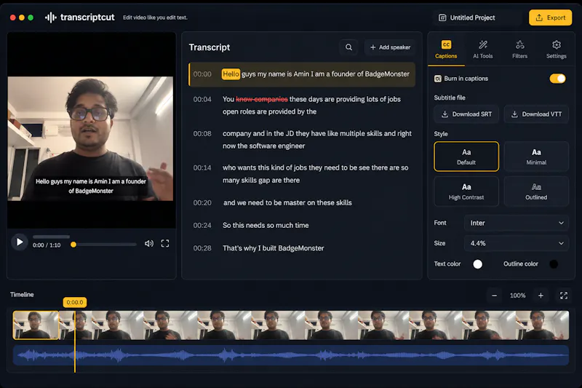Image resolution: width=582 pixels, height=388 pixels.
Task: Open the Settings tab
Action: (x=556, y=50)
